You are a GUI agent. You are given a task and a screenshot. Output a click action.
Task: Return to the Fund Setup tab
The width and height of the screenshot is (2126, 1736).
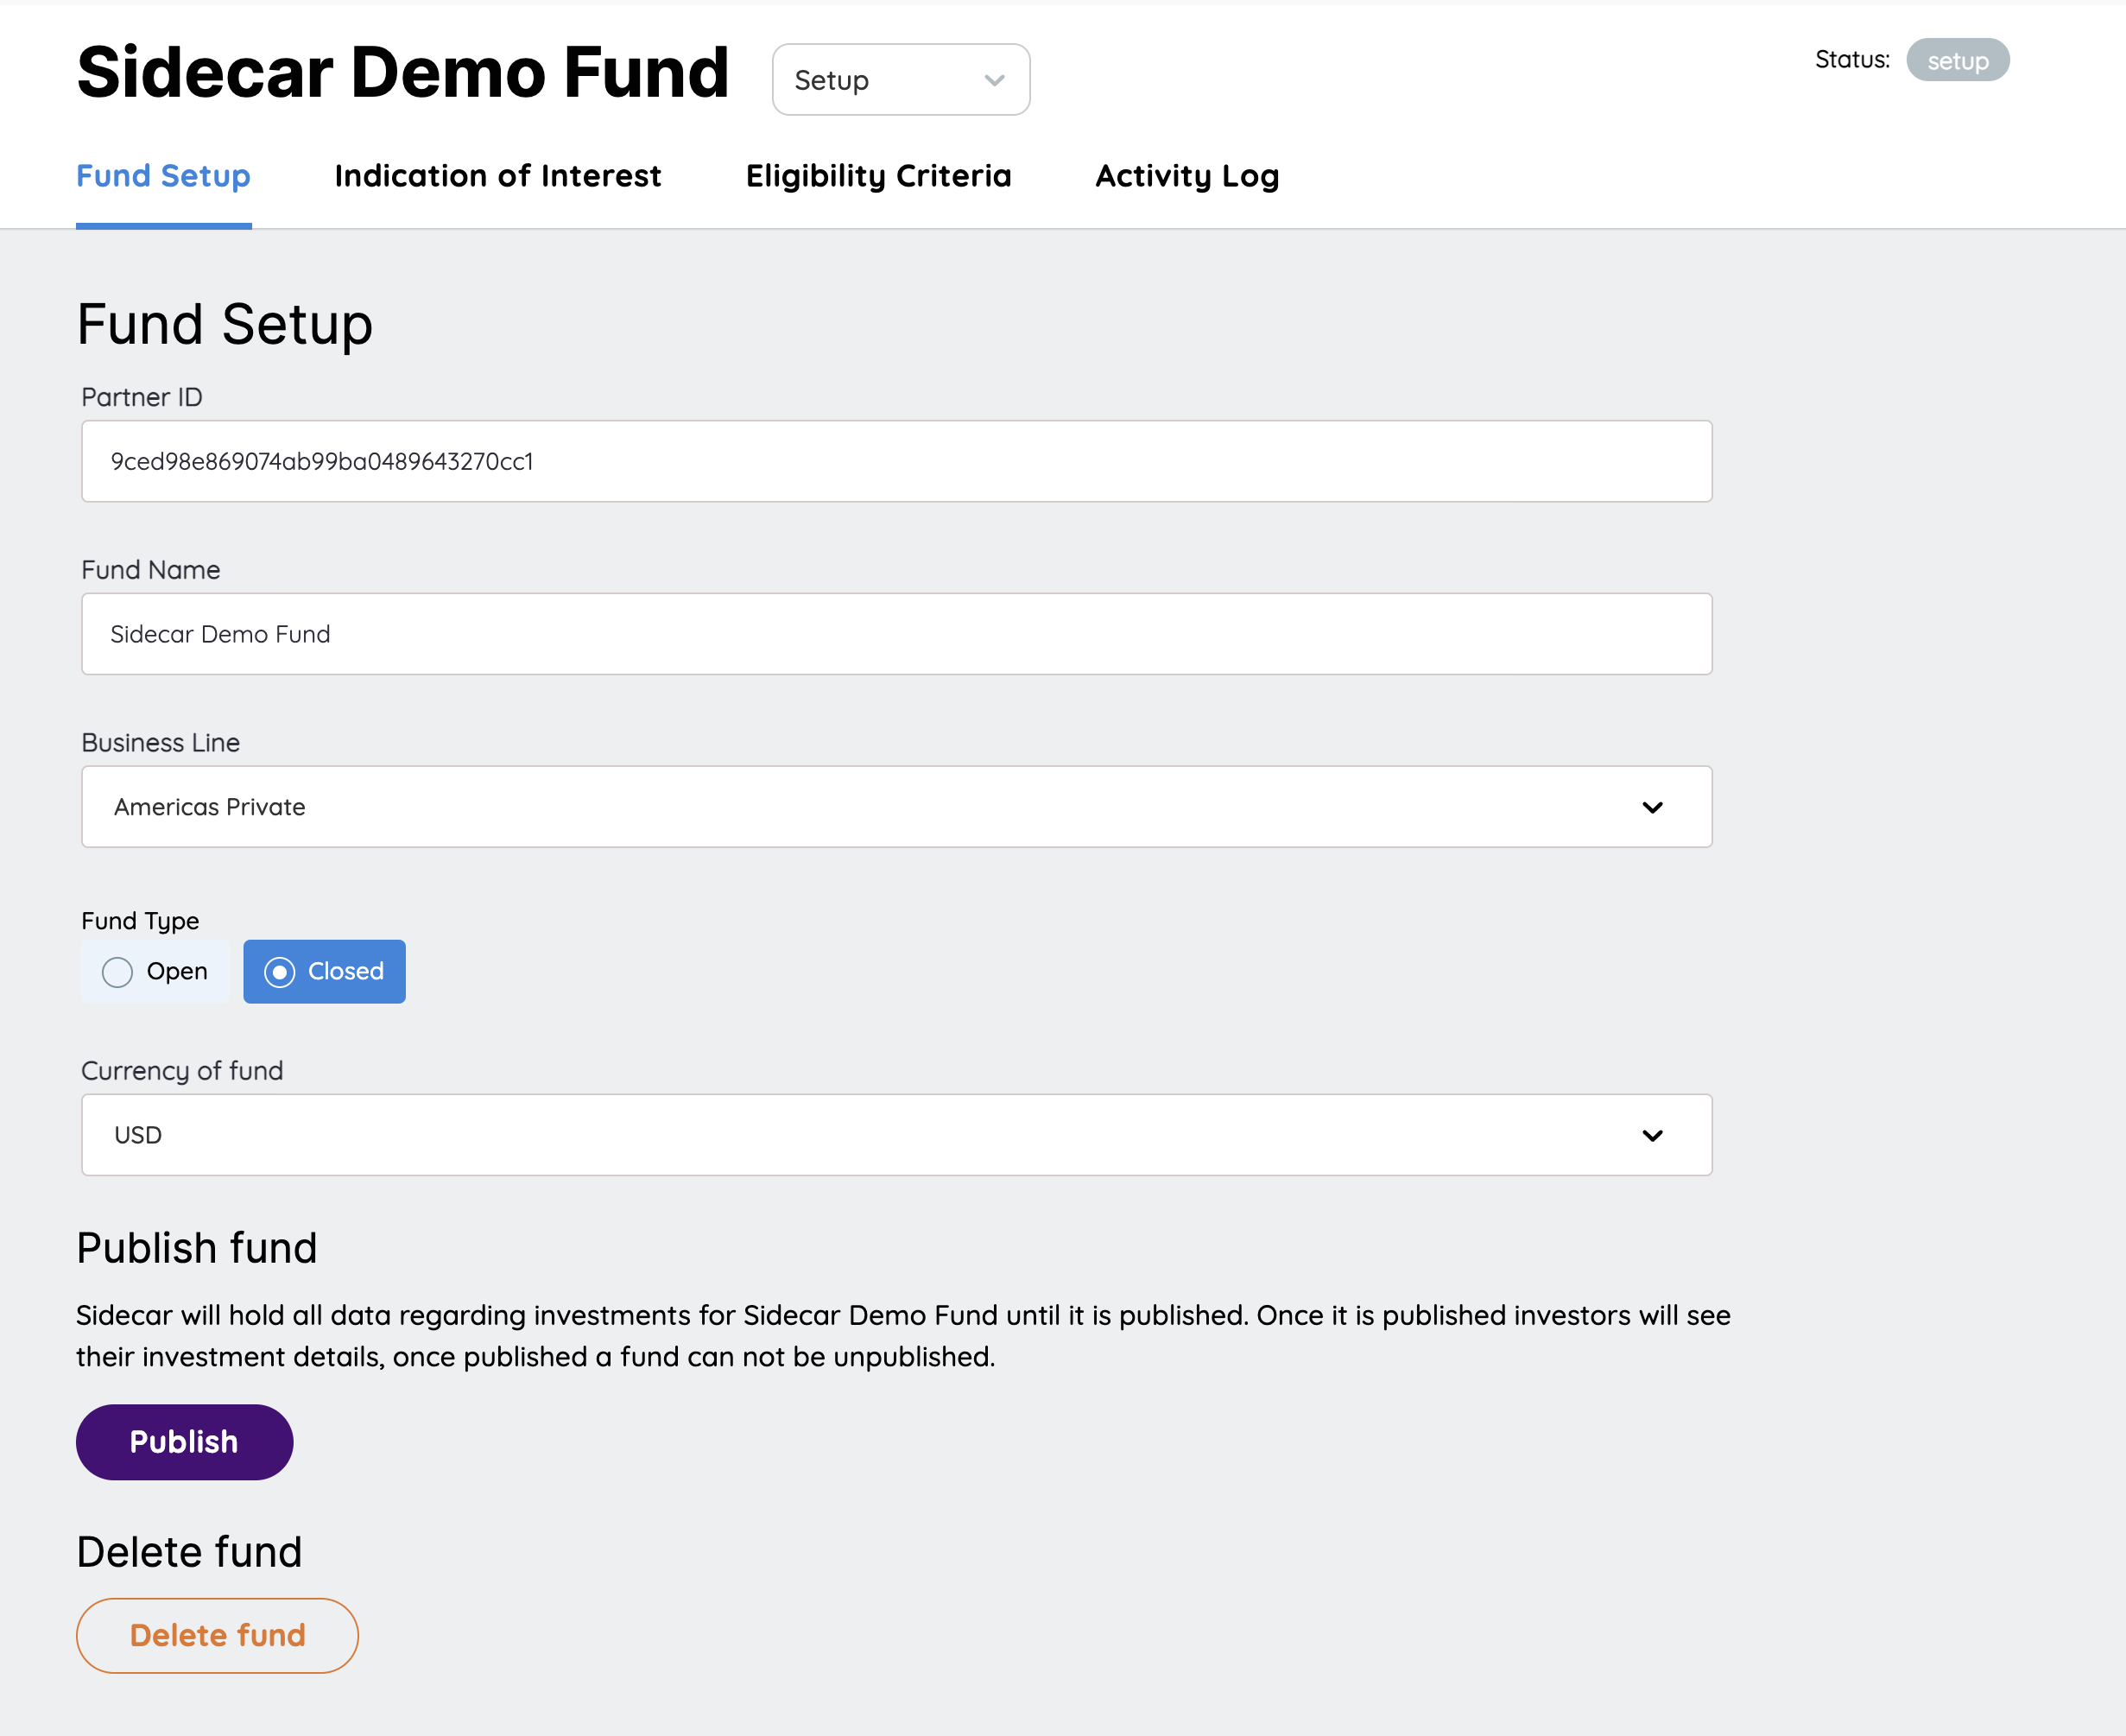(x=163, y=176)
